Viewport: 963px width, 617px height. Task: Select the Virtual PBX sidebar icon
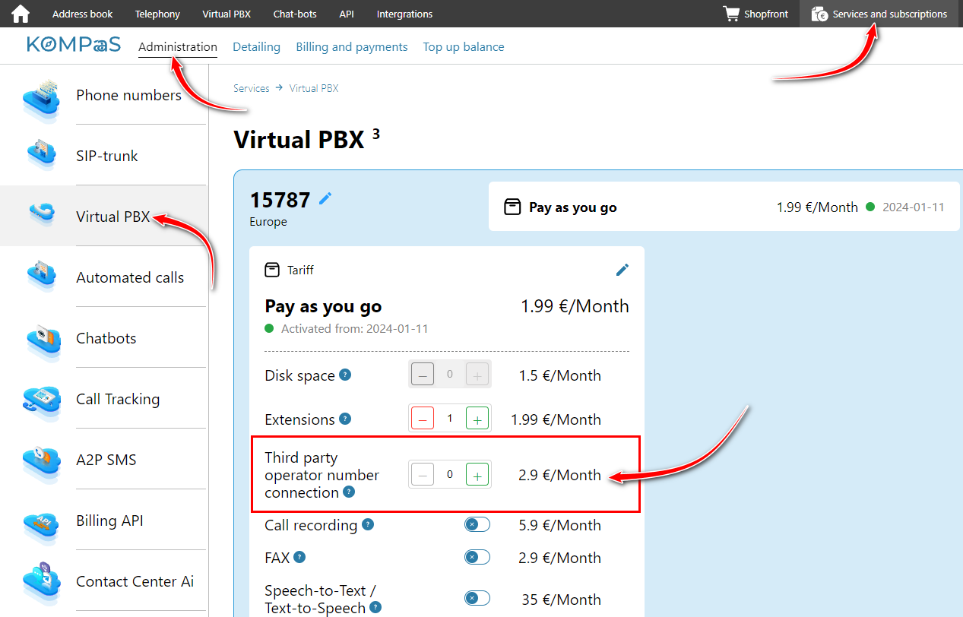click(x=41, y=214)
